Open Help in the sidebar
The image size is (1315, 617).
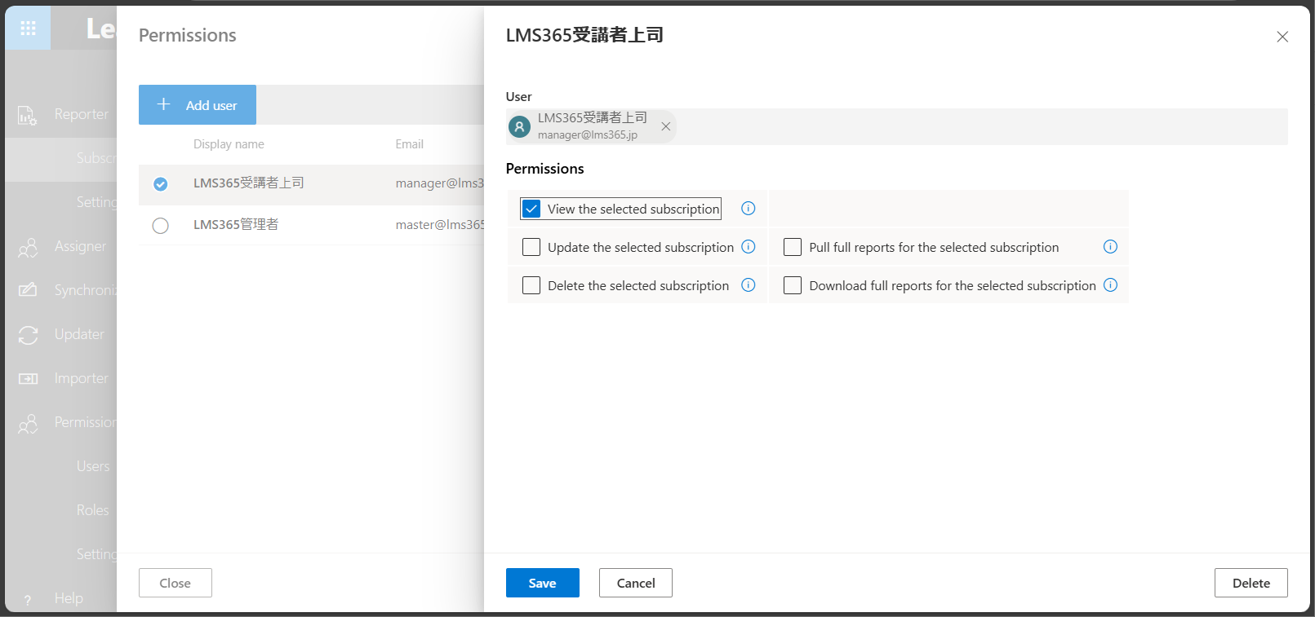(69, 598)
